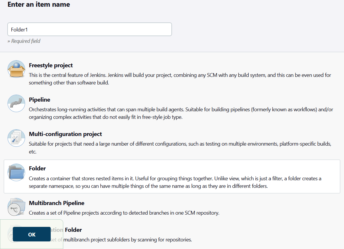Click the item name field containing Folder1
This screenshot has width=344, height=249.
point(89,29)
